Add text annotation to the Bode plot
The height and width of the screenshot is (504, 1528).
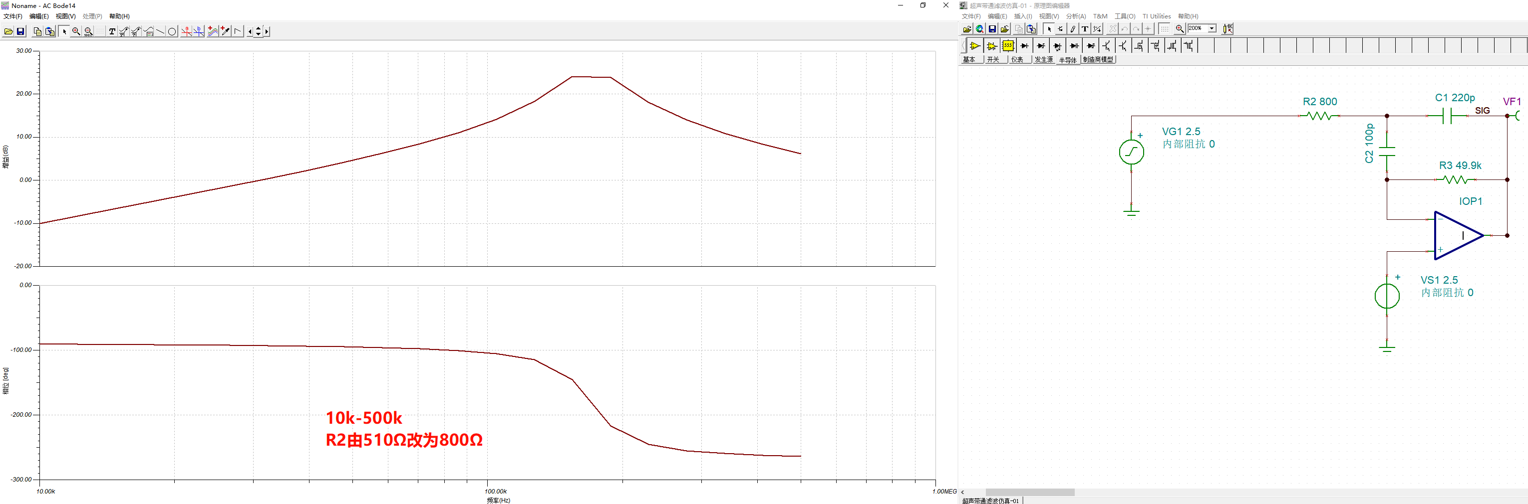pos(112,31)
